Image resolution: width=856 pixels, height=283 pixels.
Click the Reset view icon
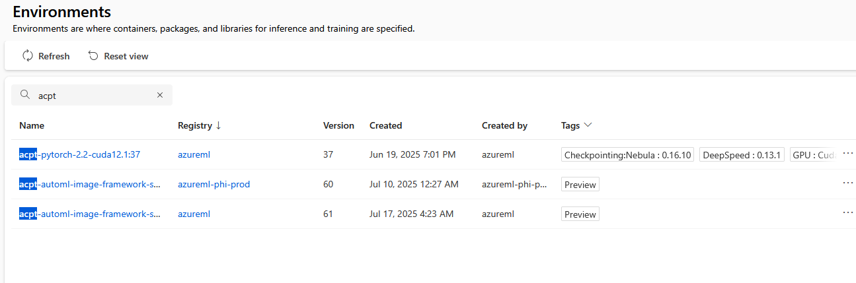pos(93,56)
